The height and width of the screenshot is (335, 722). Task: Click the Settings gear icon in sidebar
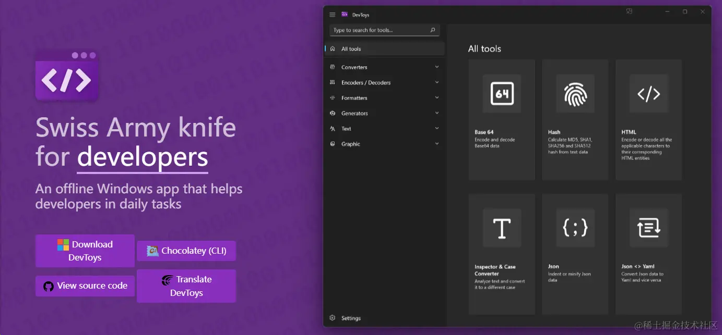333,318
